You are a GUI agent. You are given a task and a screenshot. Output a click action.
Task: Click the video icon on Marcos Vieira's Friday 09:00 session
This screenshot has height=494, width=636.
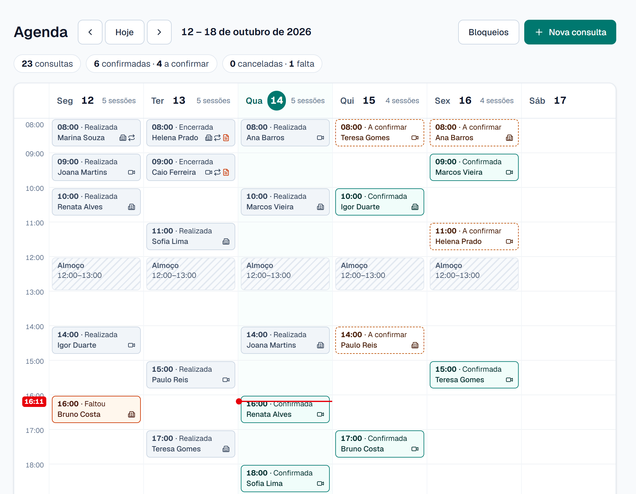click(x=510, y=172)
